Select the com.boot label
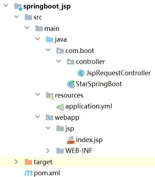 (x=80, y=51)
